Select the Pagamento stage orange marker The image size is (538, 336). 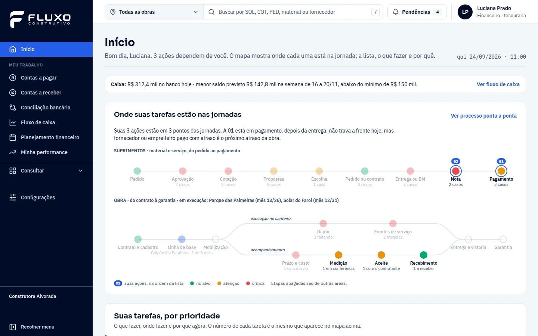pyautogui.click(x=501, y=171)
